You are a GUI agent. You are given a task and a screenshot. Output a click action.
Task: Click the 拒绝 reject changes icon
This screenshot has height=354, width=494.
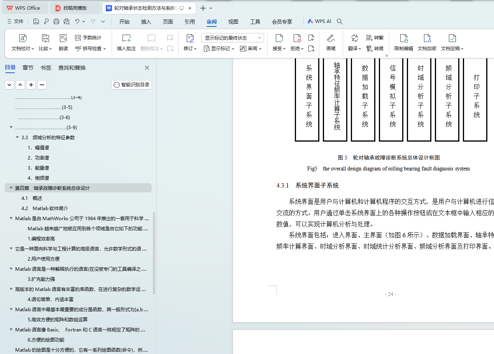297,38
